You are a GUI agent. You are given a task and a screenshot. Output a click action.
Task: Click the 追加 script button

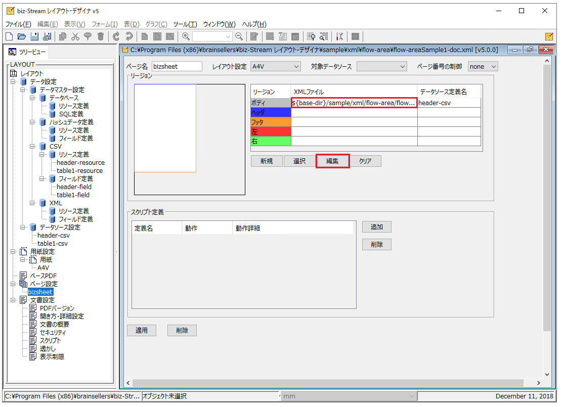[x=377, y=227]
